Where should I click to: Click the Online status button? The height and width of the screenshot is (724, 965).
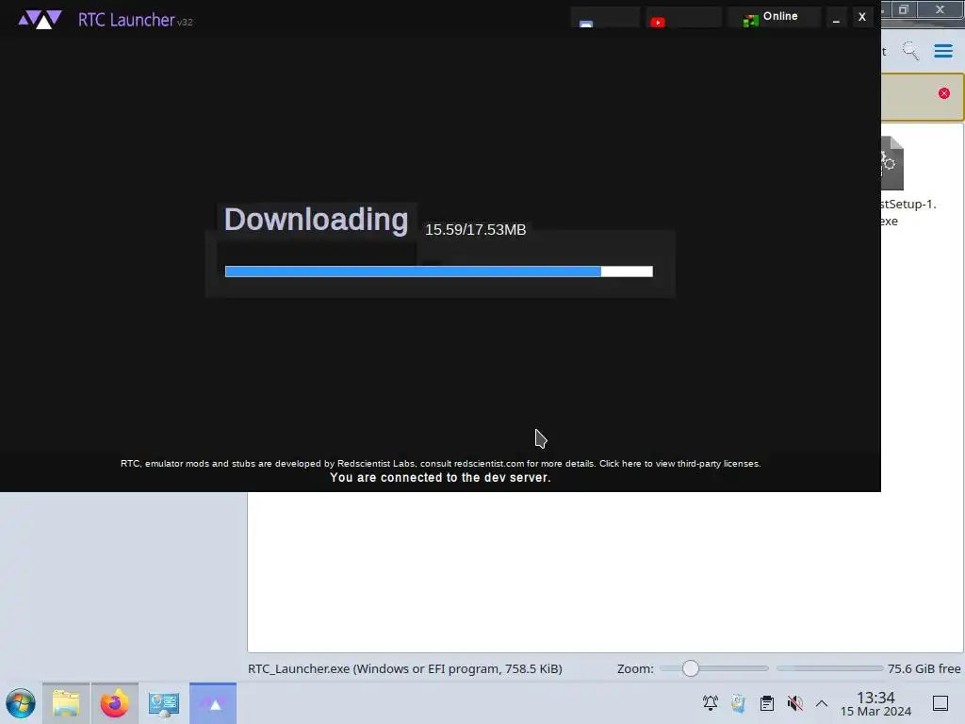774,17
